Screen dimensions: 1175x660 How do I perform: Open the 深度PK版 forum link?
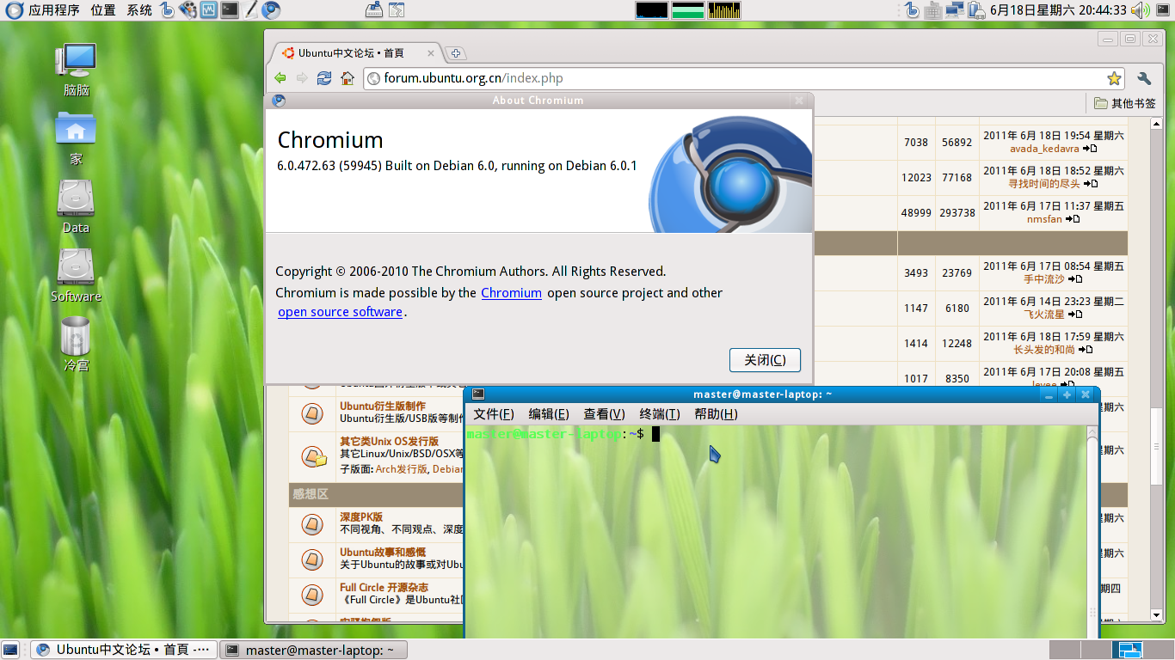click(361, 516)
